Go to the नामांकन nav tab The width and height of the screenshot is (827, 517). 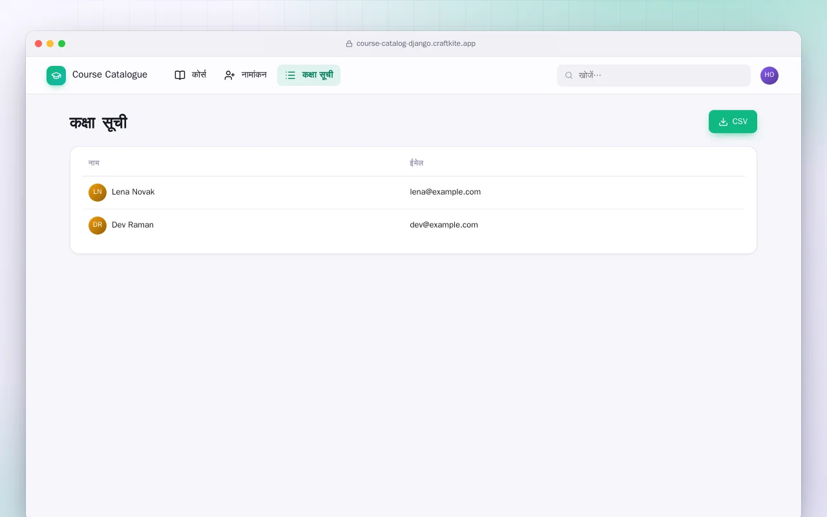[x=246, y=75]
